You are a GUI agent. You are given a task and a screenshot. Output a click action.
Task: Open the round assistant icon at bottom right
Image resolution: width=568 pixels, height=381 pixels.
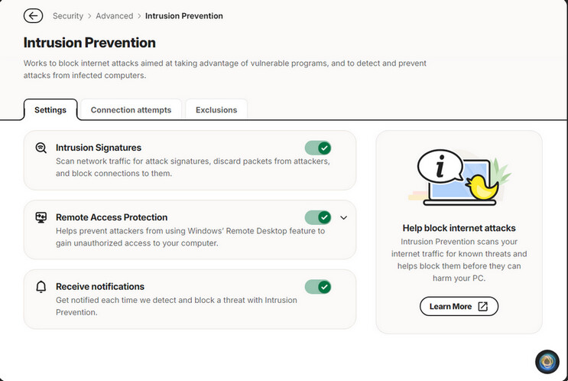coord(547,361)
